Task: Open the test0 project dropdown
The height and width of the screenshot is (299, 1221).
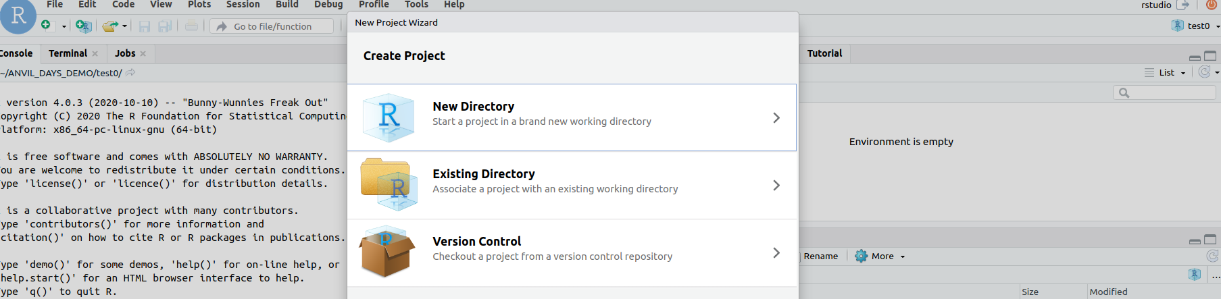Action: [x=1195, y=26]
